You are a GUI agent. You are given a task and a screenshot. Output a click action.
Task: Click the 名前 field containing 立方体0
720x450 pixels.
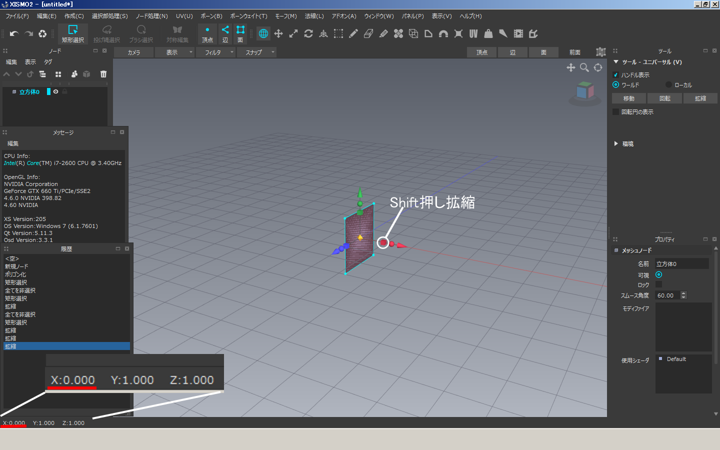pyautogui.click(x=682, y=264)
